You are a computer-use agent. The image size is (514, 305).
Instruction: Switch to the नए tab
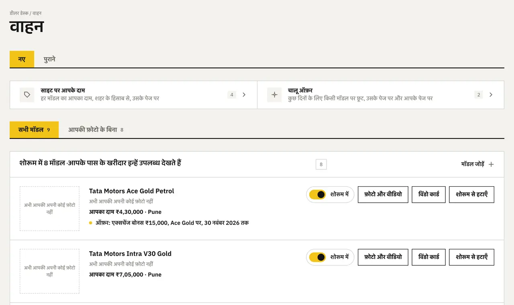(x=22, y=59)
